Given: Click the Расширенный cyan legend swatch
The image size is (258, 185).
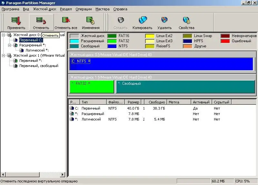Looking at the screenshot, I should 74,41.
